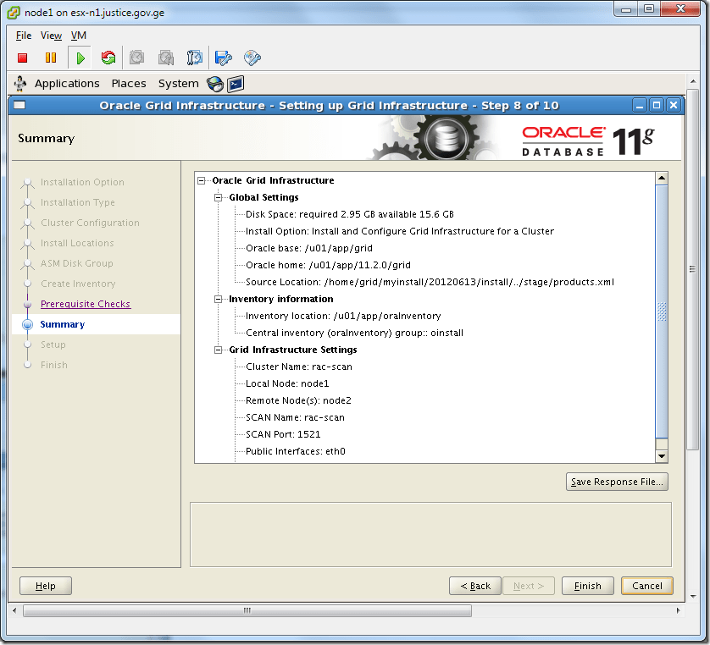This screenshot has width=710, height=645.
Task: Collapse the Oracle Grid Infrastructure tree node
Action: point(200,180)
